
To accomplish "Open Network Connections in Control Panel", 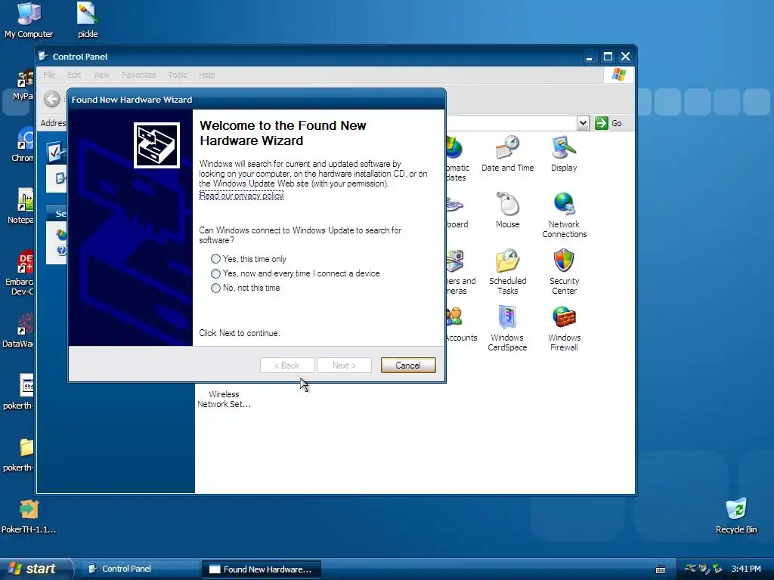I will point(564,215).
